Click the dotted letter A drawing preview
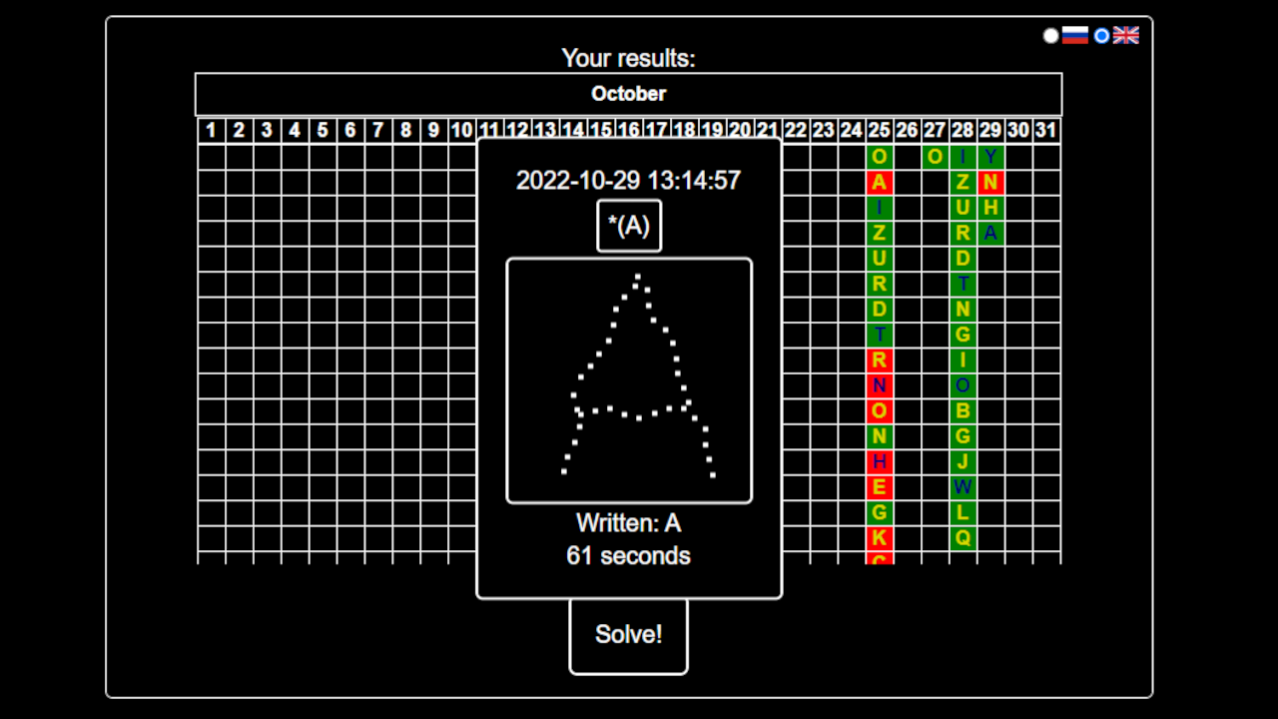This screenshot has height=719, width=1278. (x=629, y=379)
